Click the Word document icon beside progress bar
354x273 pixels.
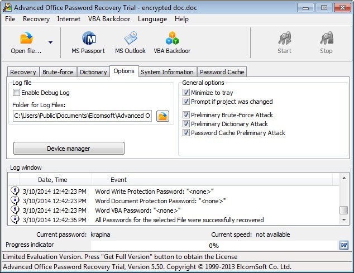pos(343,245)
